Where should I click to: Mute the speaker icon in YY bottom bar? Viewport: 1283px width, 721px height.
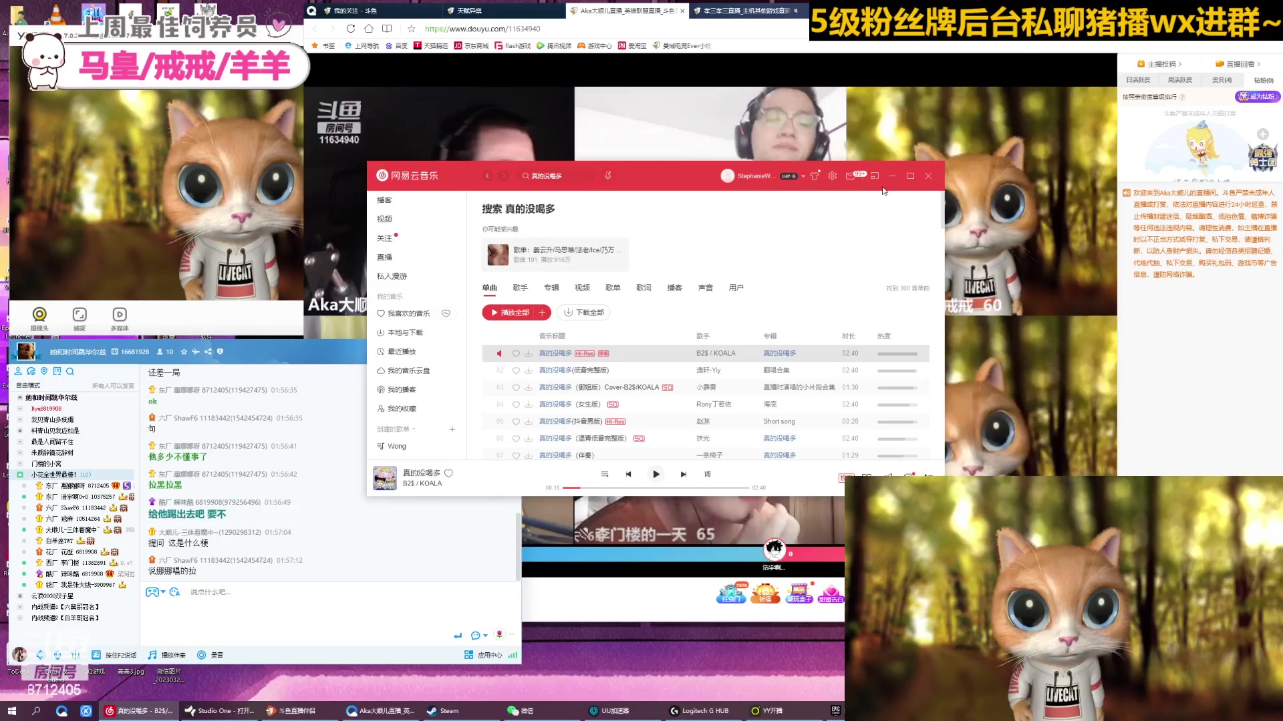click(40, 655)
